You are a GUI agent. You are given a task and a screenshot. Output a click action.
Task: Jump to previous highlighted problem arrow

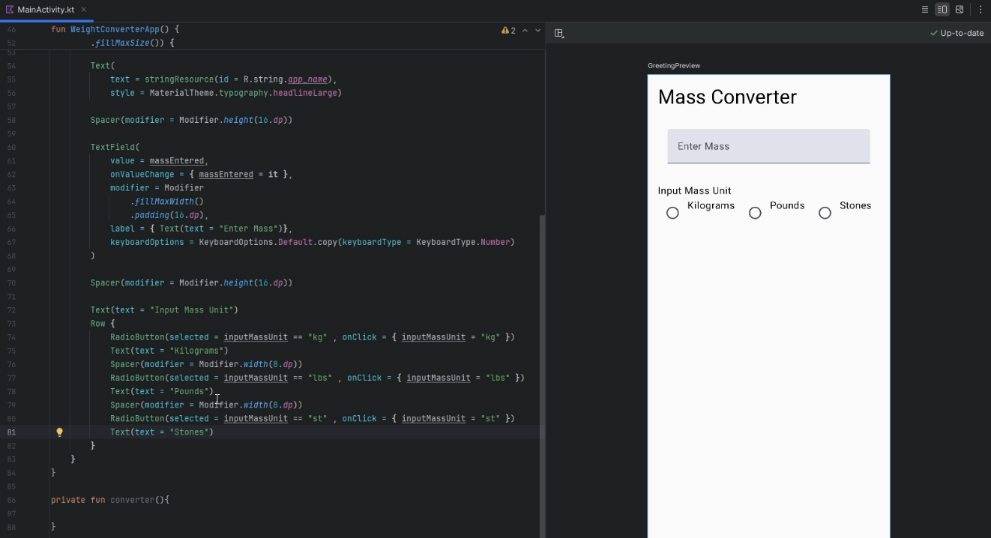[525, 31]
